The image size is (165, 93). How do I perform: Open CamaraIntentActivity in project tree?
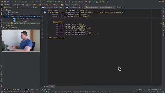click(25, 19)
